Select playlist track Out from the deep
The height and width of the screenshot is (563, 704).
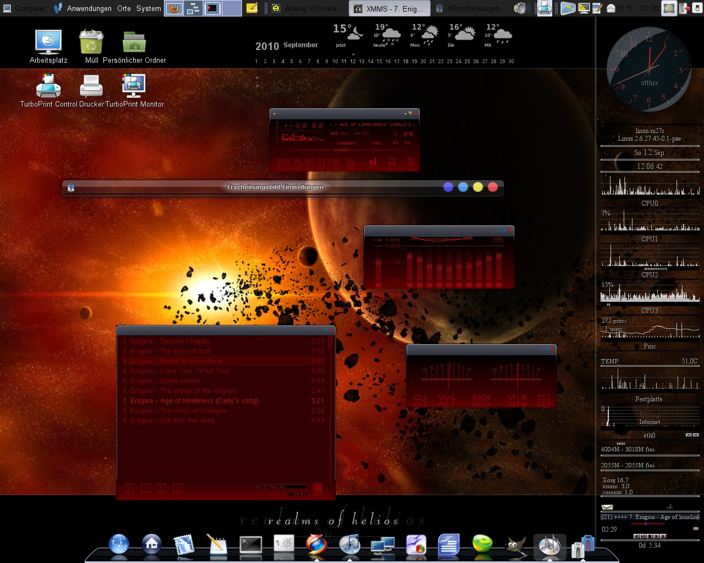pyautogui.click(x=223, y=421)
